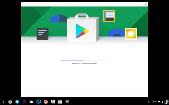Screen dimensions: 169x105
Task: Click the "This may take up to a minute" text
Action: 84,64
